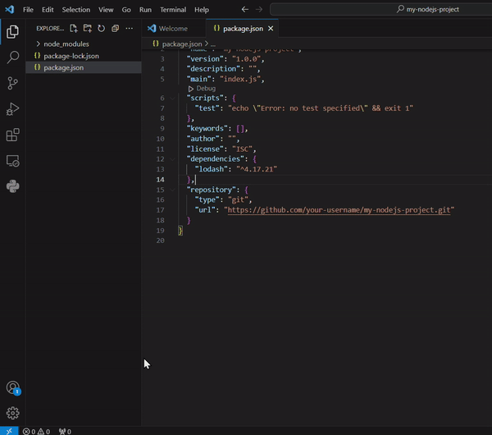Select package-lock.json in the file tree
Image resolution: width=492 pixels, height=435 pixels.
71,56
